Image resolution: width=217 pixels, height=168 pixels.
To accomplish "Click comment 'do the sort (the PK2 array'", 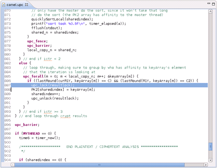I will click(97, 15).
